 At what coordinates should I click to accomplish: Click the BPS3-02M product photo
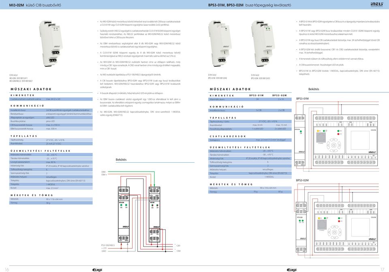tap(263, 44)
